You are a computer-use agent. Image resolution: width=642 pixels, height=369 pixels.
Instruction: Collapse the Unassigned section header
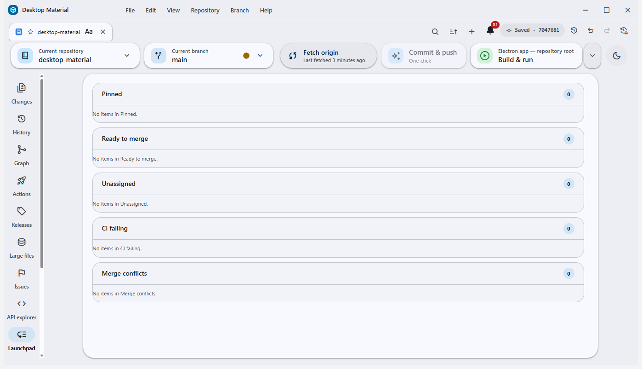(x=338, y=184)
